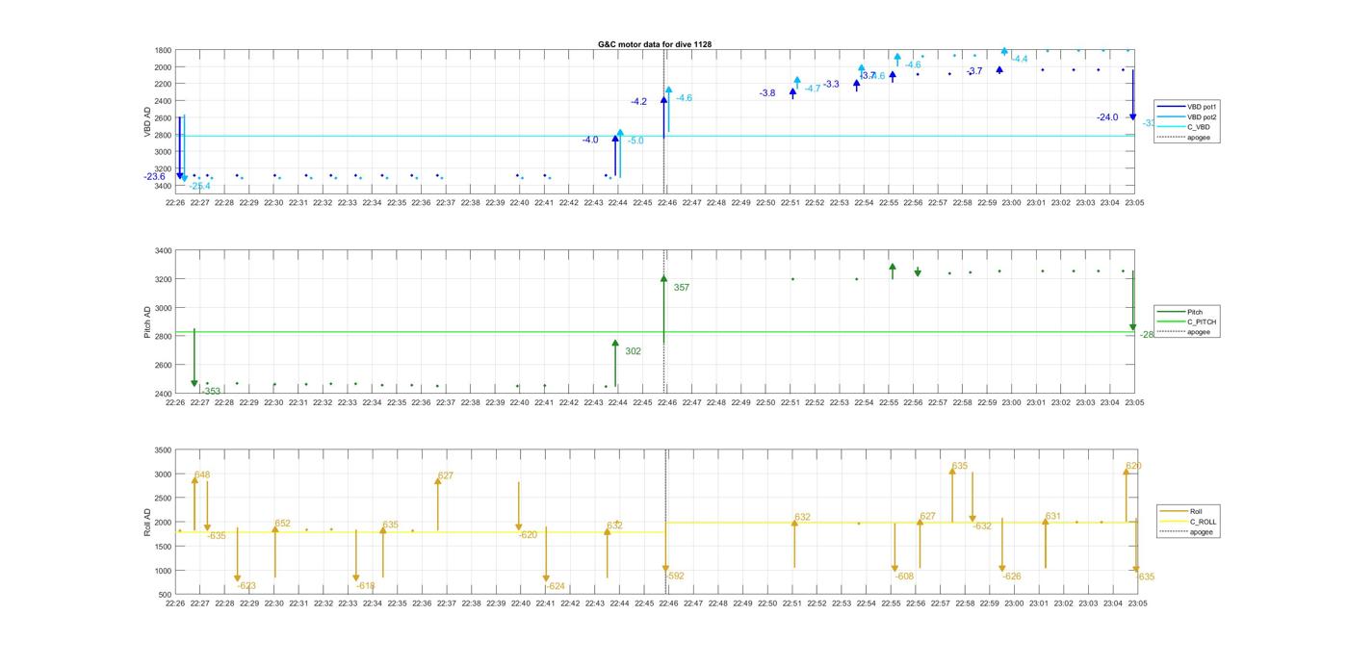Click the '500' tick on the Roll axis

[x=165, y=595]
